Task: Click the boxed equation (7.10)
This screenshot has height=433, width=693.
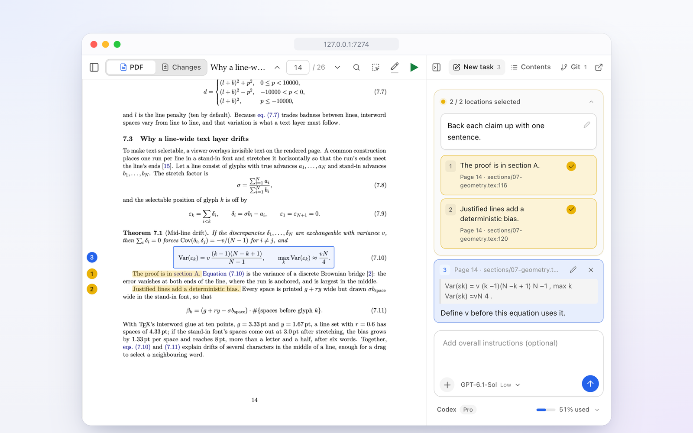Action: tap(254, 258)
